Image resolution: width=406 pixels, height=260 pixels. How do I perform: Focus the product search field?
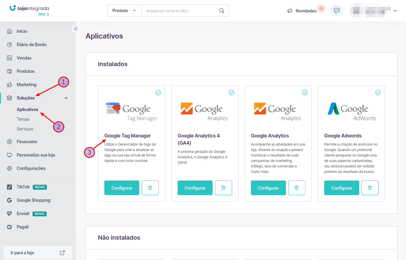click(181, 11)
